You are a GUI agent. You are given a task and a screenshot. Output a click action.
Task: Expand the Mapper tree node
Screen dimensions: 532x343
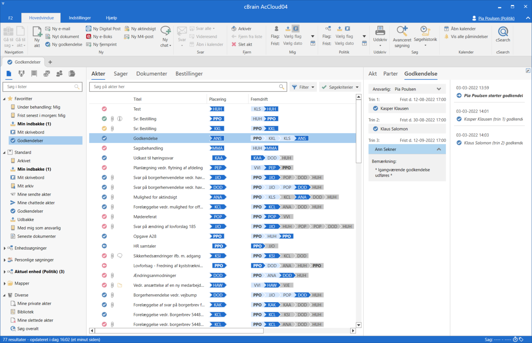click(x=5, y=284)
